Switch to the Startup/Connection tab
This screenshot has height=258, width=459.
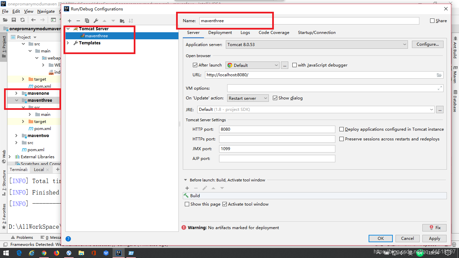[x=317, y=33]
